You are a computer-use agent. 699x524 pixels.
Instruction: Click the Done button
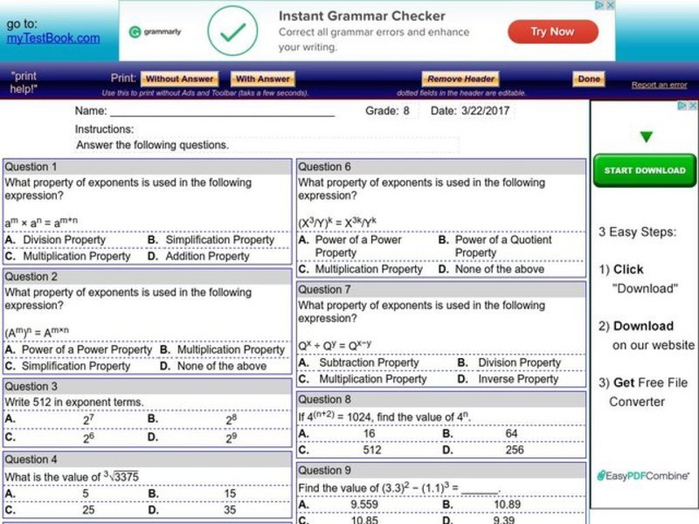pos(589,78)
